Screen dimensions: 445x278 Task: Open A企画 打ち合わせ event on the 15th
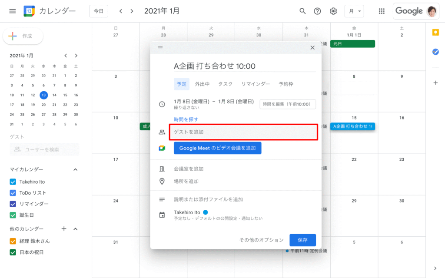click(352, 126)
